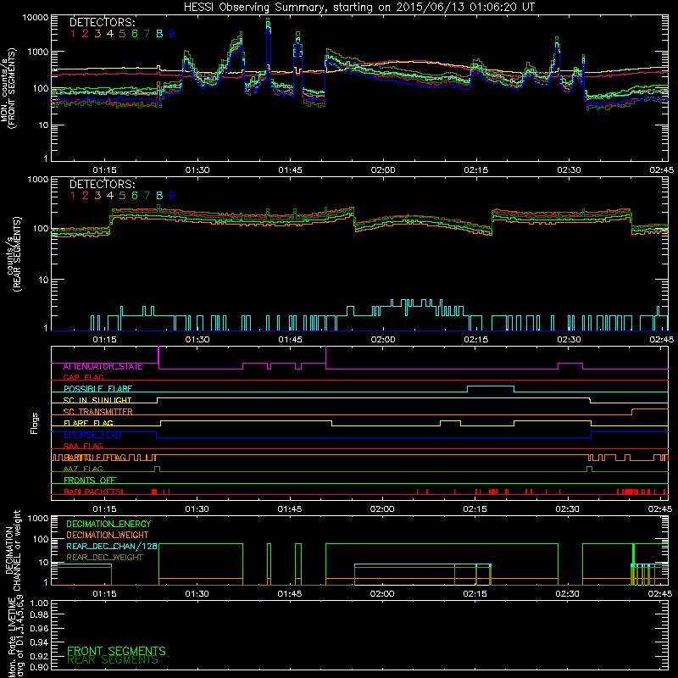Image resolution: width=678 pixels, height=678 pixels.
Task: Click the ECLIPSE_FLAG label
Action: [x=92, y=435]
